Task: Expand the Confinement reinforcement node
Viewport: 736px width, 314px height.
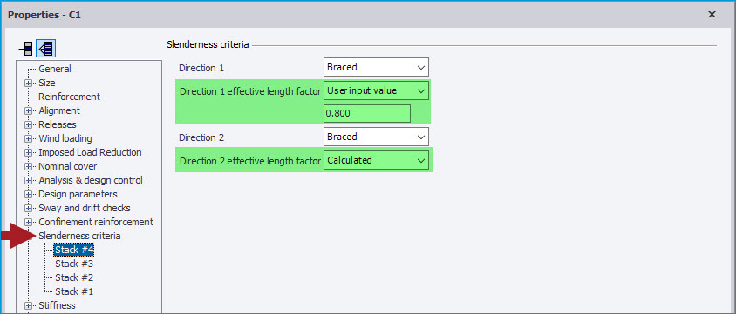Action: tap(29, 223)
